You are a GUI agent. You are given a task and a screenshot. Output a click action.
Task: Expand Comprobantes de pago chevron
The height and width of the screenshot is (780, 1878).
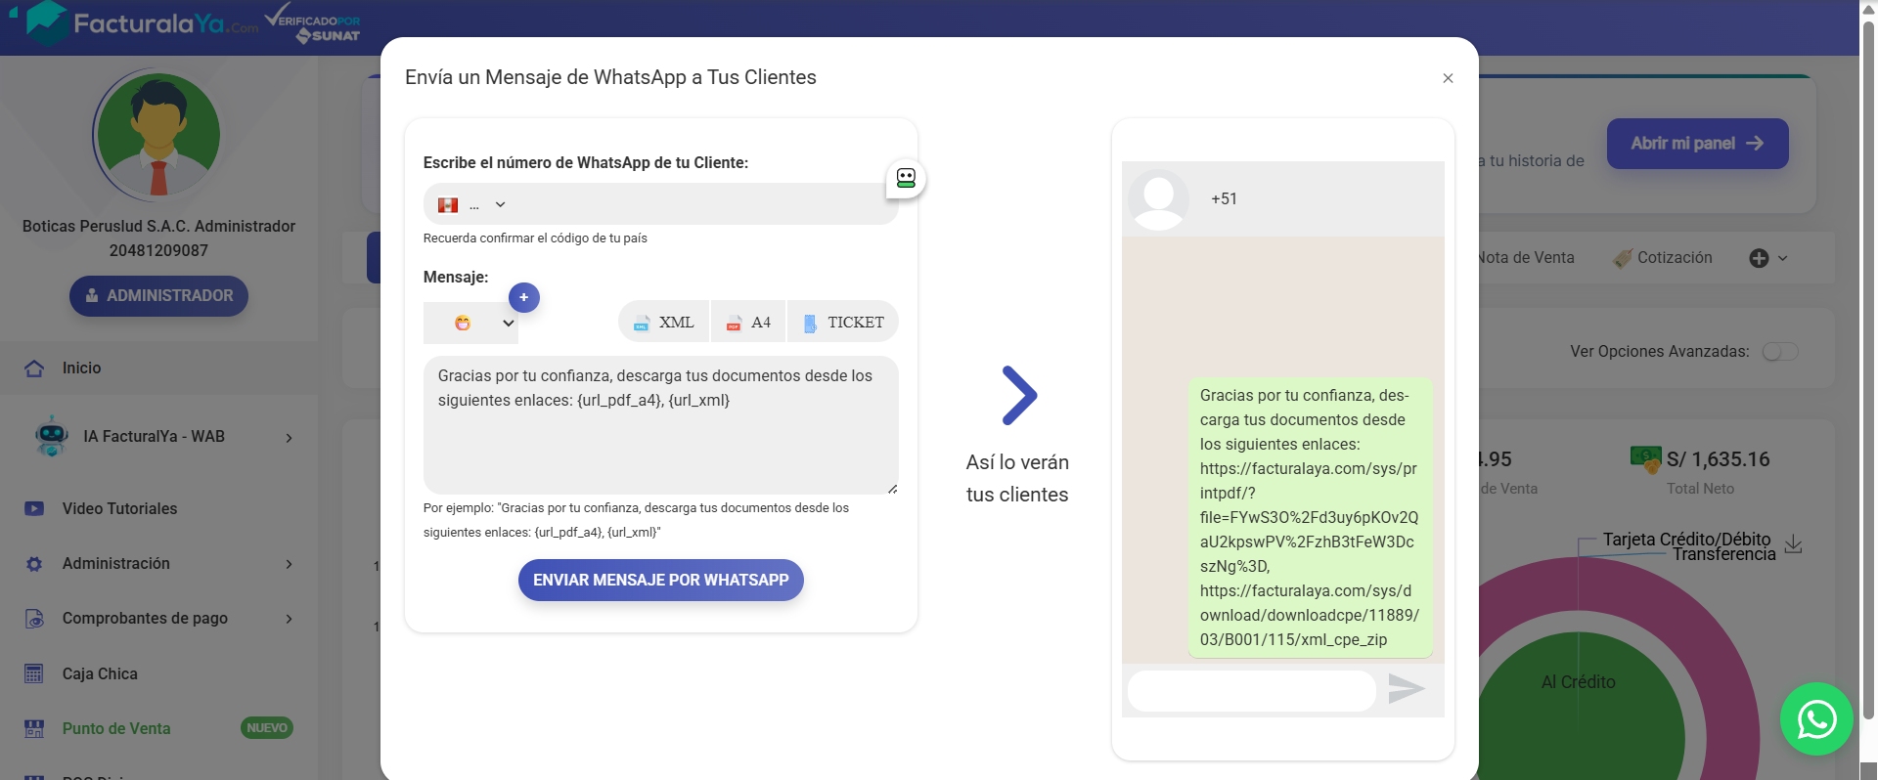click(x=289, y=619)
